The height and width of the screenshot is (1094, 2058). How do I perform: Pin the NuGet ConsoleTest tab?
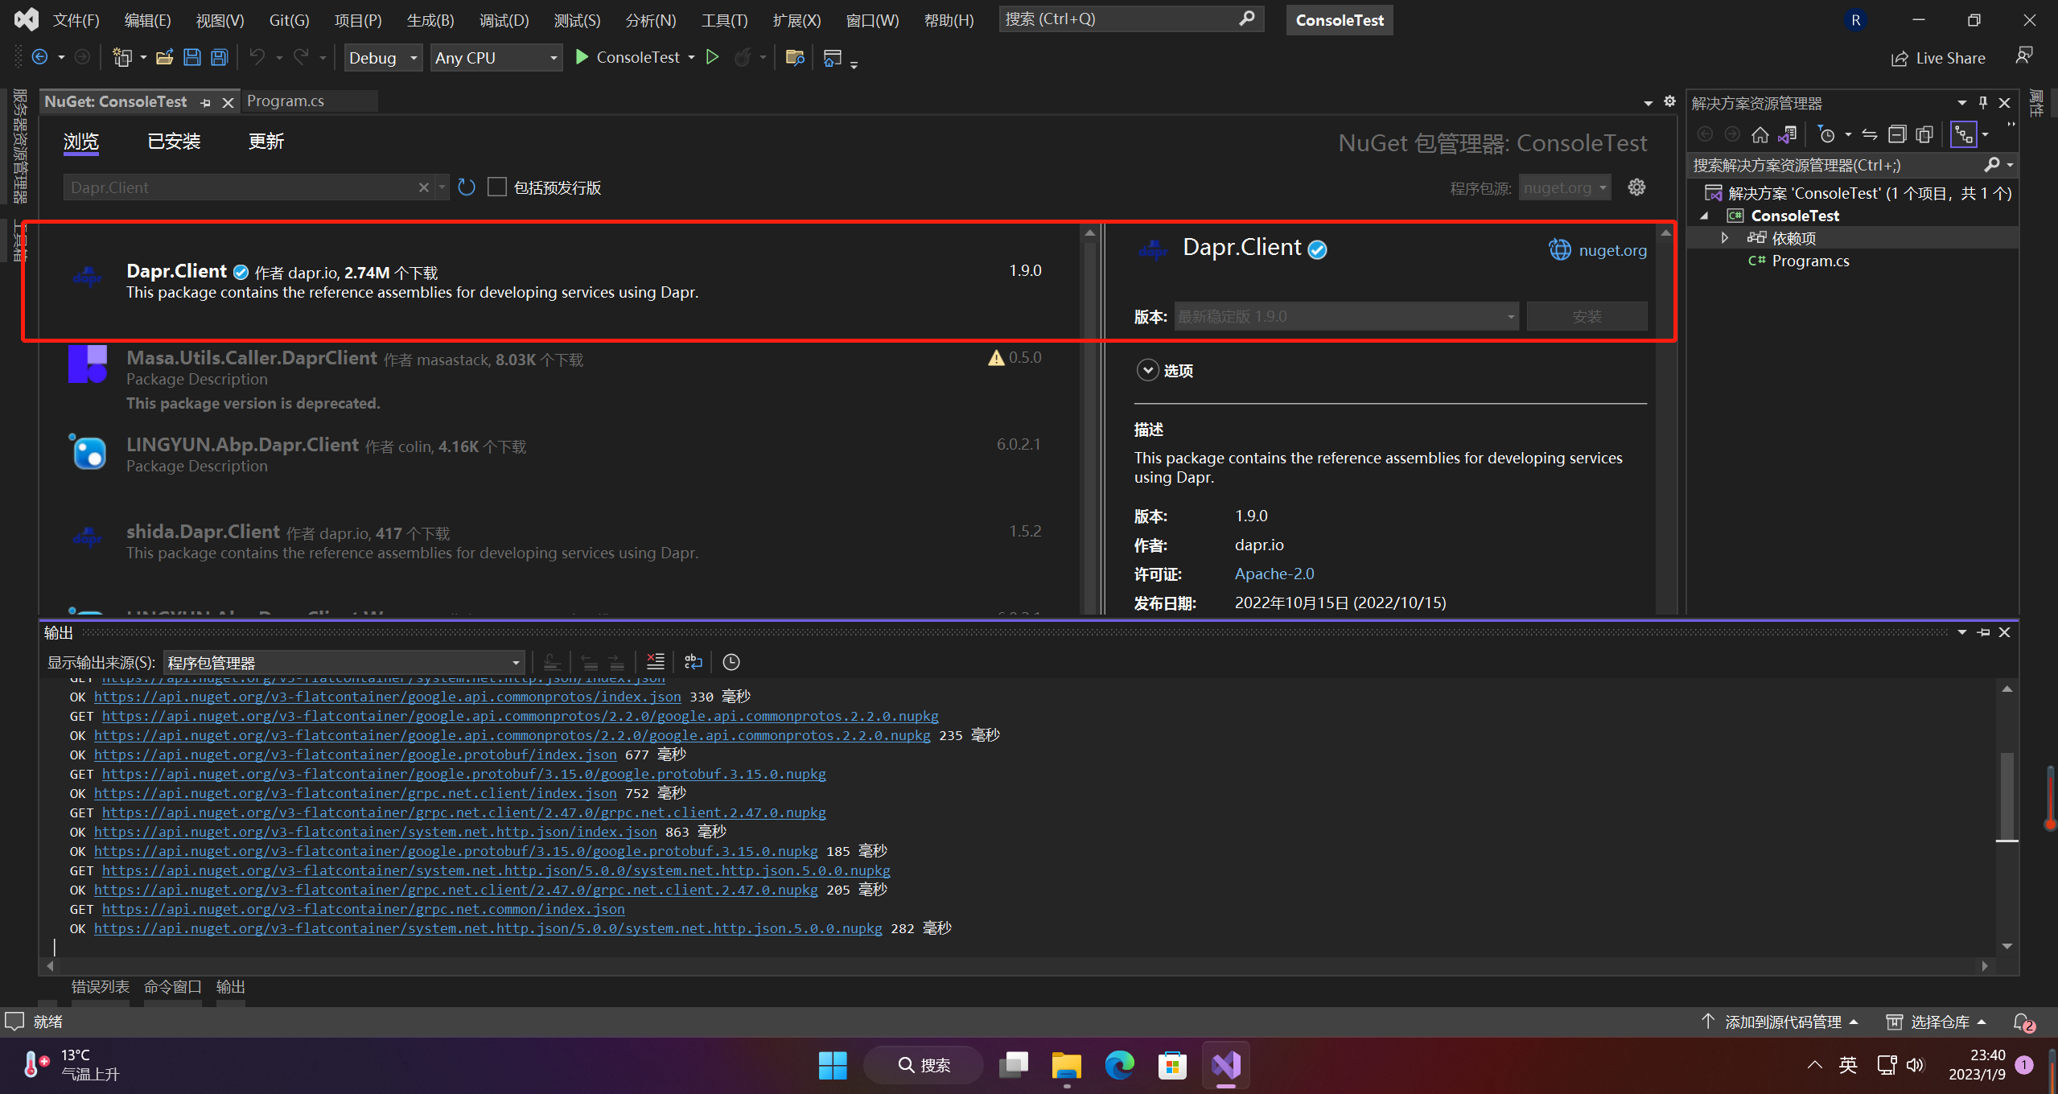coord(206,102)
